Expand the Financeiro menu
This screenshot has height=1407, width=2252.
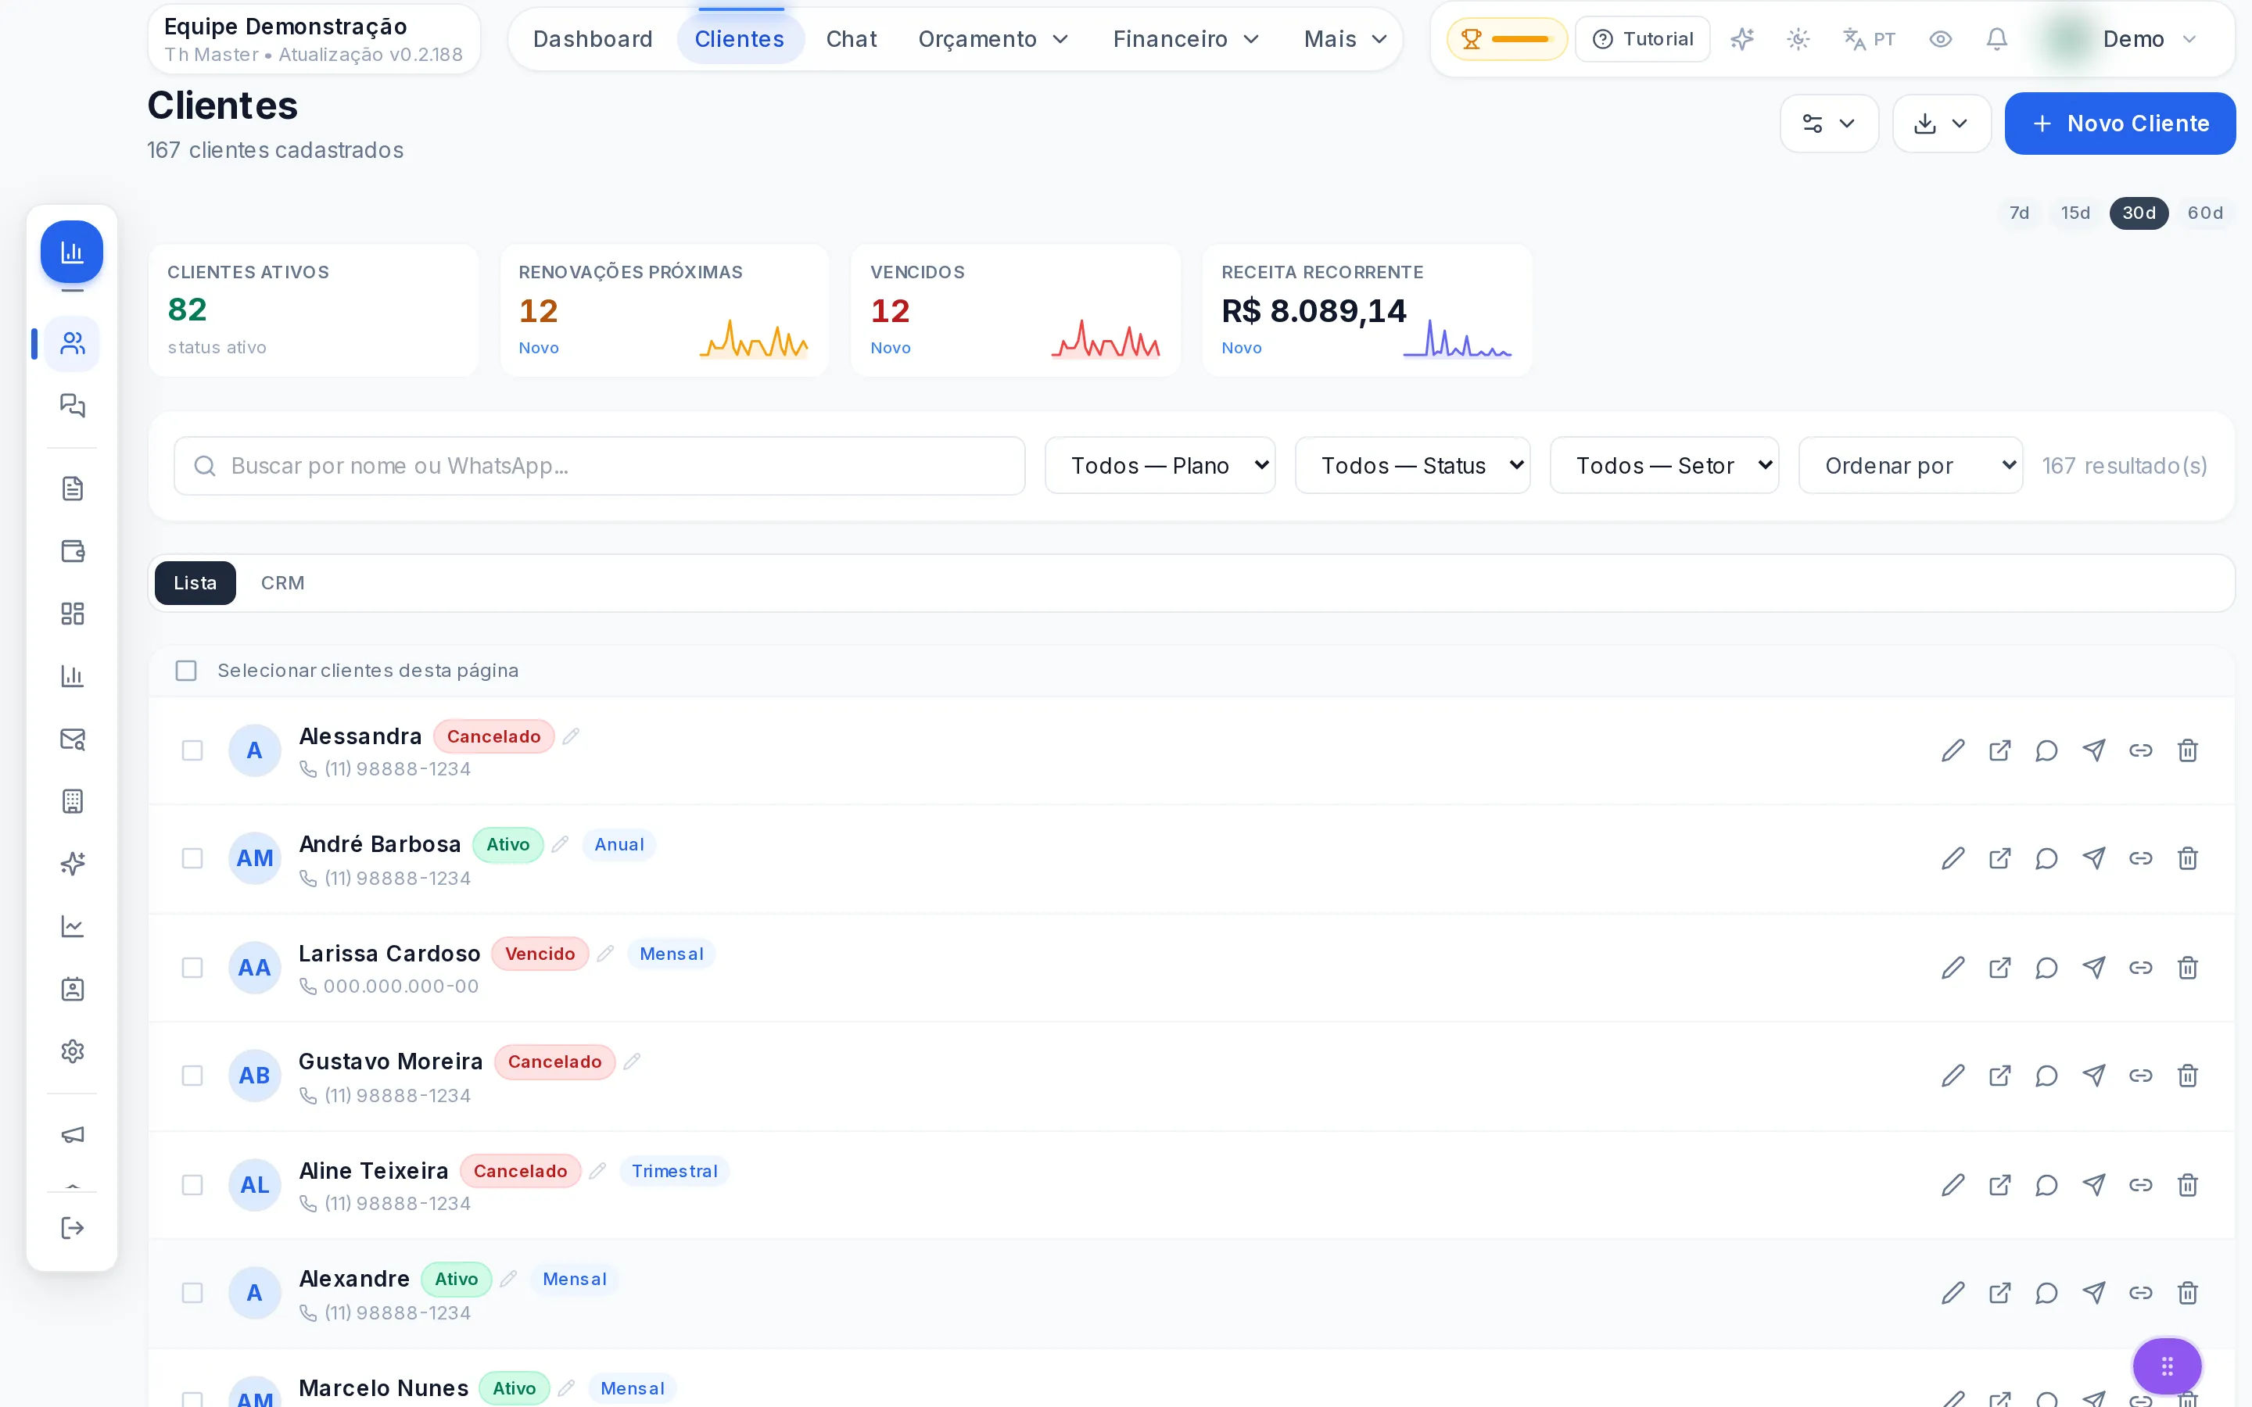1185,39
